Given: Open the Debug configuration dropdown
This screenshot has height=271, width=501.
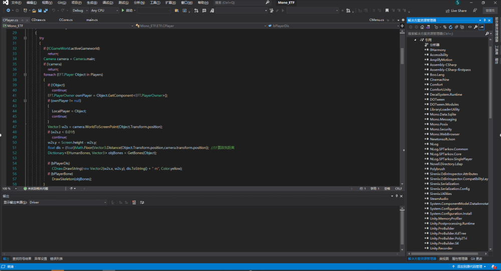Looking at the screenshot, I should pos(80,10).
